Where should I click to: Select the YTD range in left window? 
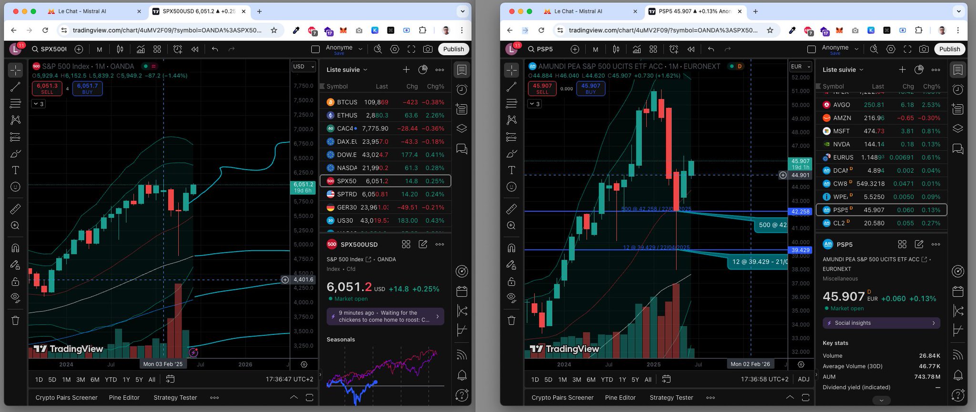(x=111, y=379)
